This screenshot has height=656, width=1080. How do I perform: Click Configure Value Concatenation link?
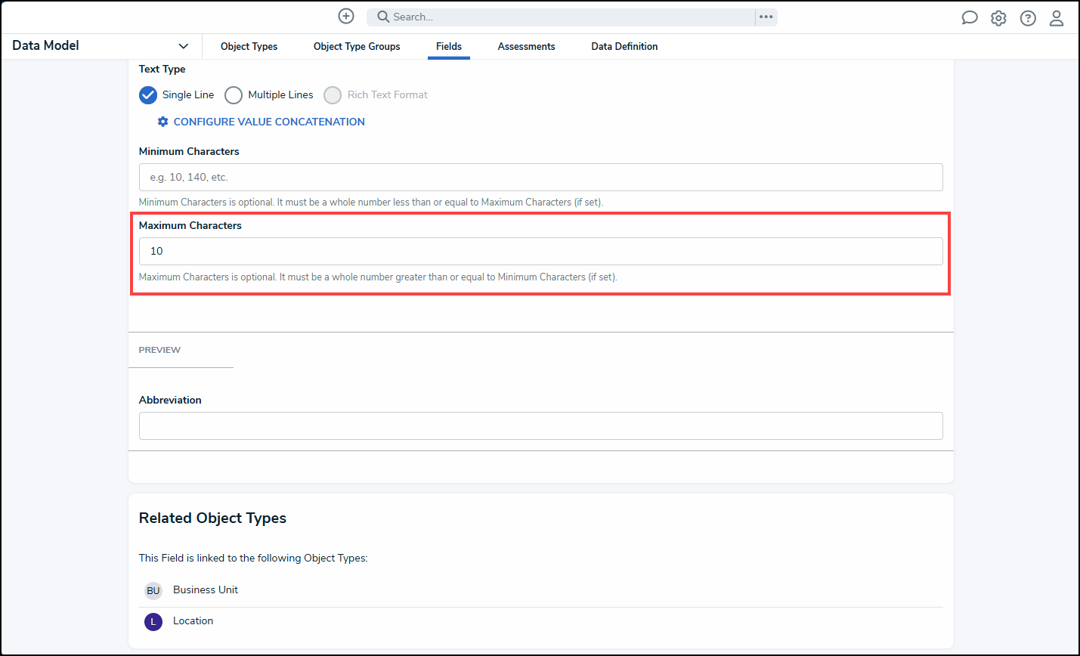(x=268, y=122)
